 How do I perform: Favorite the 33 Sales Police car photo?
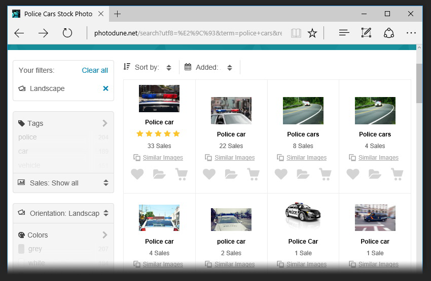click(x=137, y=174)
